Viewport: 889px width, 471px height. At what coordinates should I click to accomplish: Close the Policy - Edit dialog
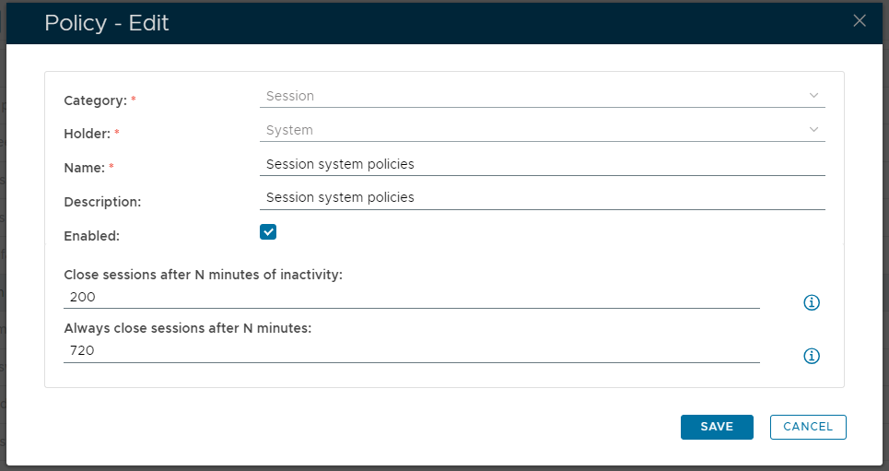(860, 21)
